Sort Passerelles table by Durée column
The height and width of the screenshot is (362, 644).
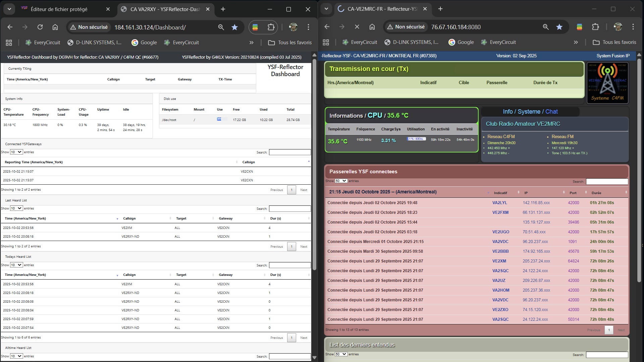596,193
